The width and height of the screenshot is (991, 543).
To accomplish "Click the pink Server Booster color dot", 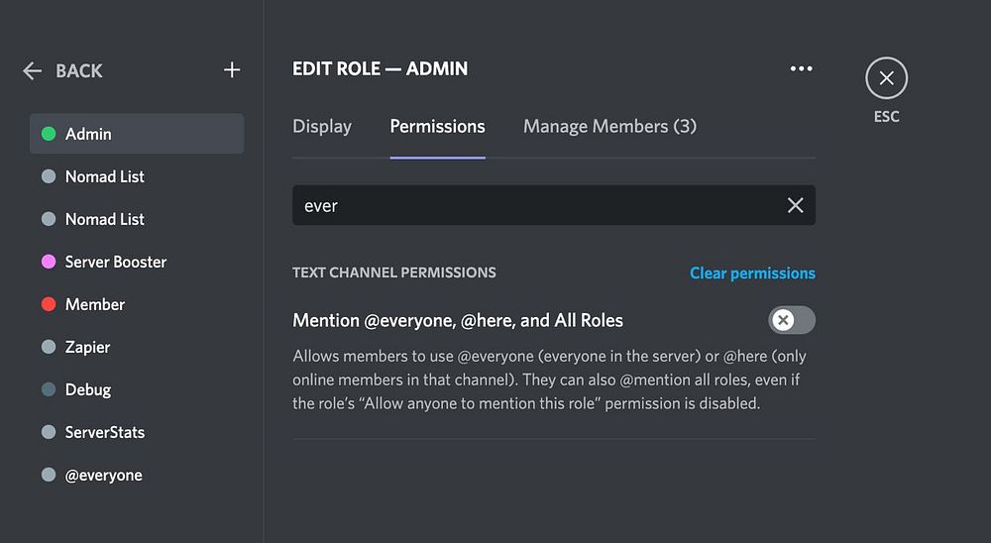I will (x=49, y=262).
